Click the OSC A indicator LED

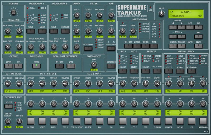(x=28, y=8)
